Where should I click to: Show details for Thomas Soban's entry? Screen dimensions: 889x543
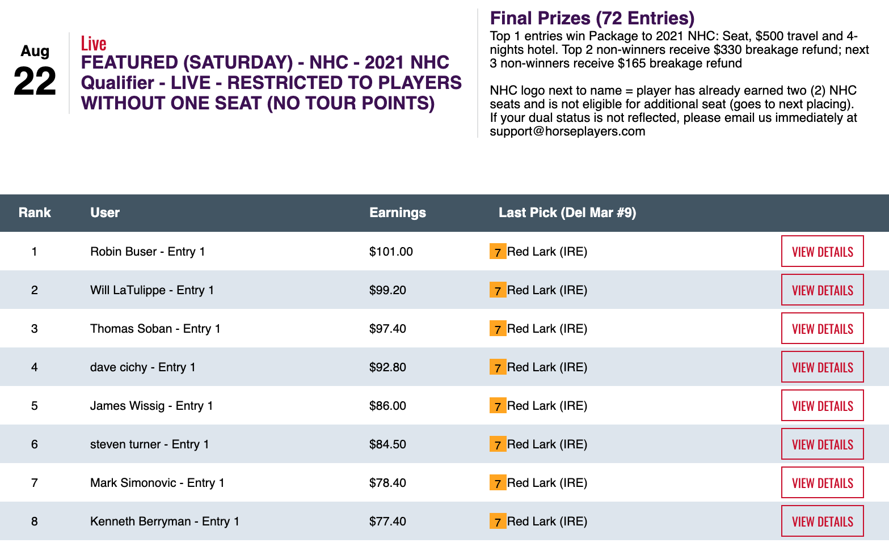click(822, 329)
